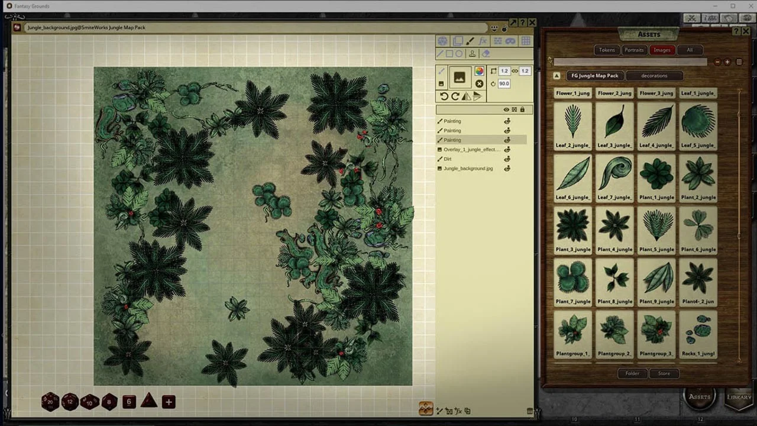Toggle visibility of second Painting layer
Screen dimensions: 757x426
[x=507, y=131]
